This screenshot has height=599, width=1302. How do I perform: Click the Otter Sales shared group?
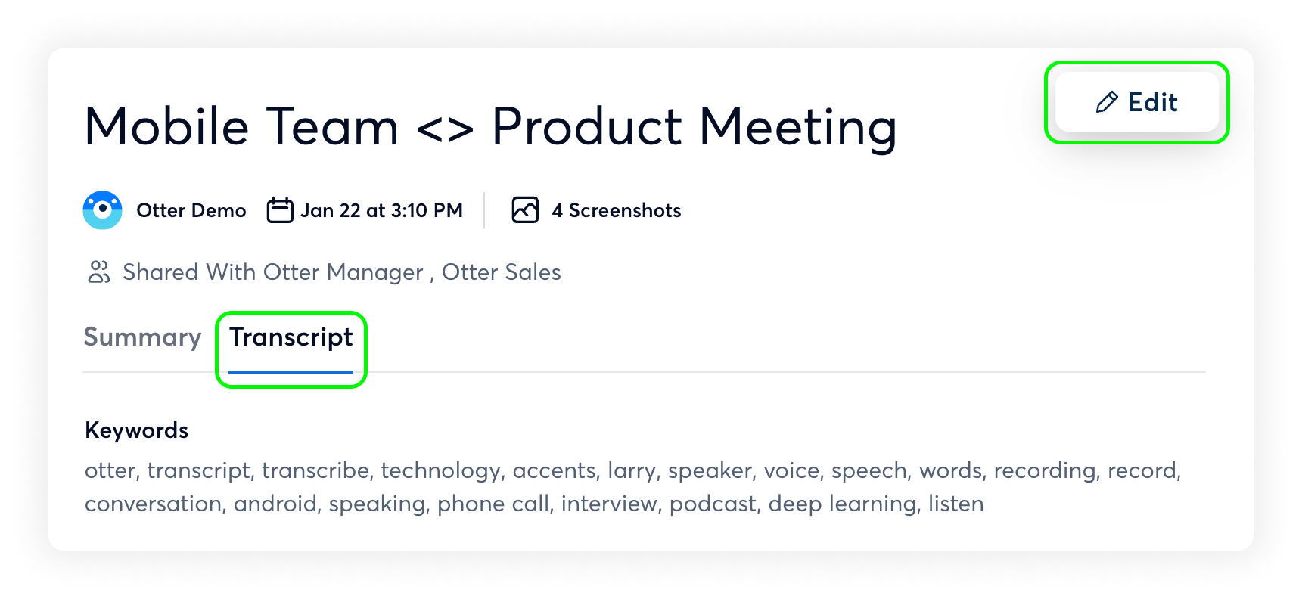502,272
